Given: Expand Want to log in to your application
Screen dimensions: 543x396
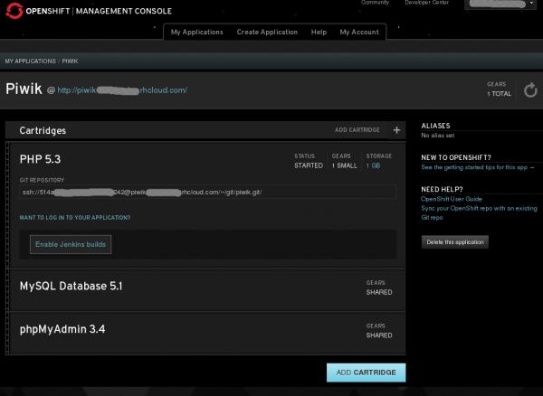Looking at the screenshot, I should 75,218.
